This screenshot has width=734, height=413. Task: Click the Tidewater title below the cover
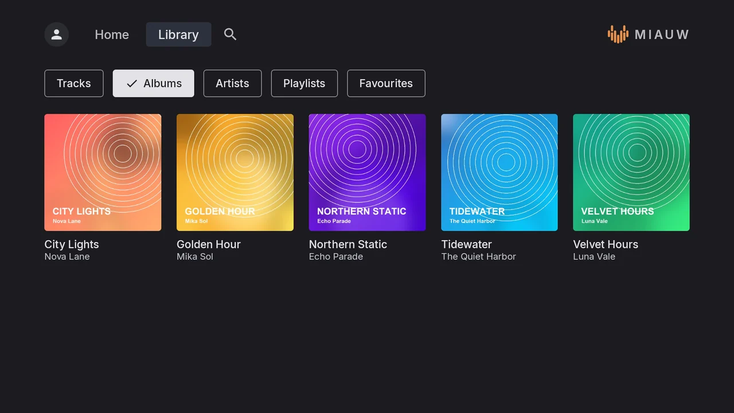tap(467, 244)
